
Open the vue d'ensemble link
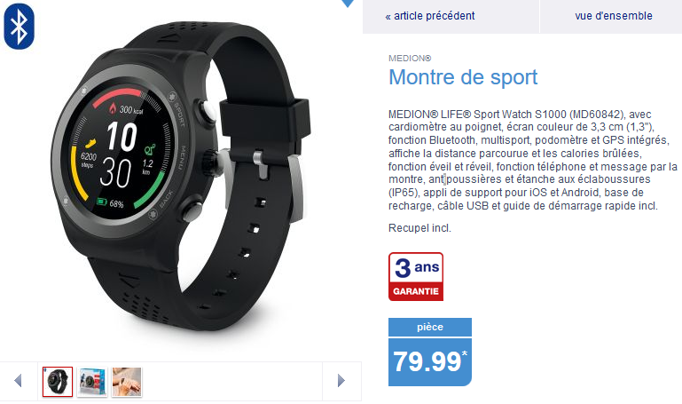(614, 16)
